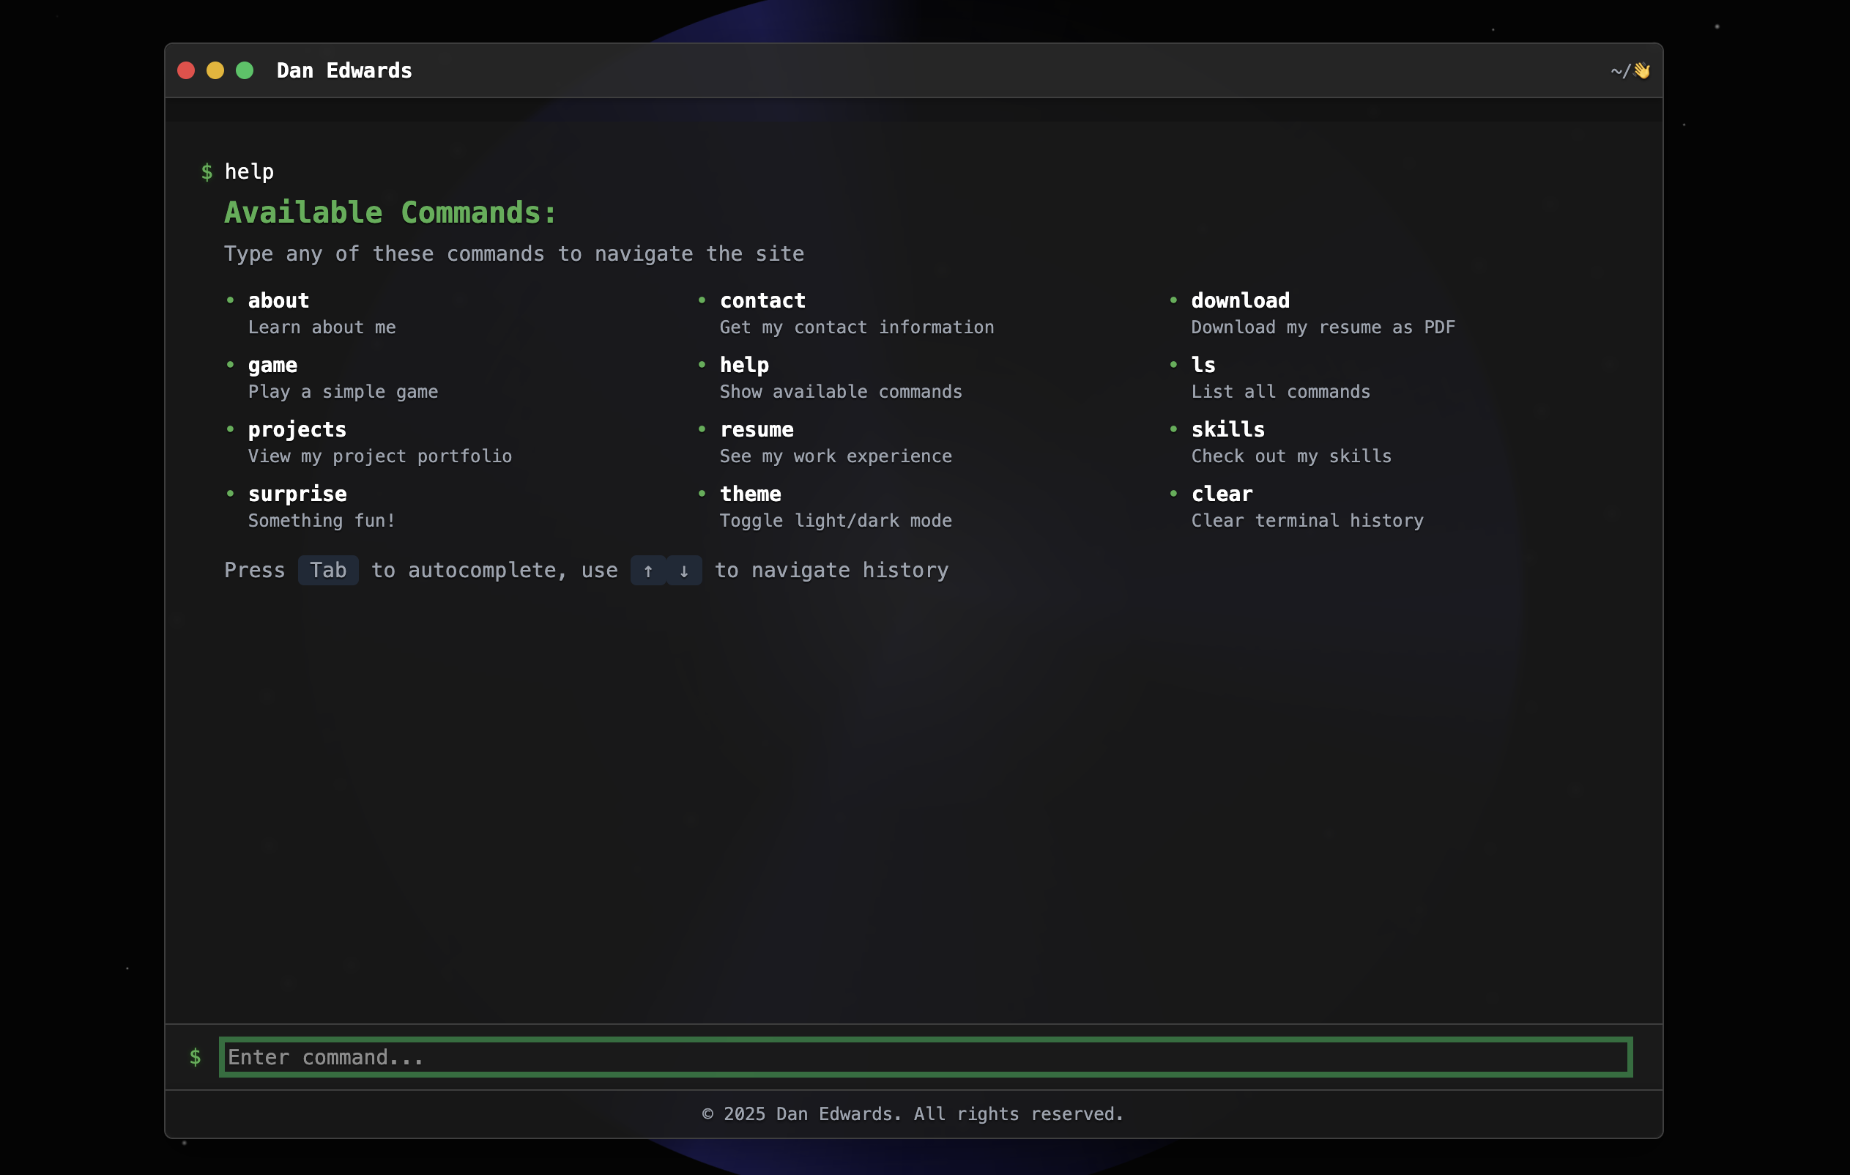Click 'Play a simple game' description
This screenshot has width=1850, height=1175.
343,392
